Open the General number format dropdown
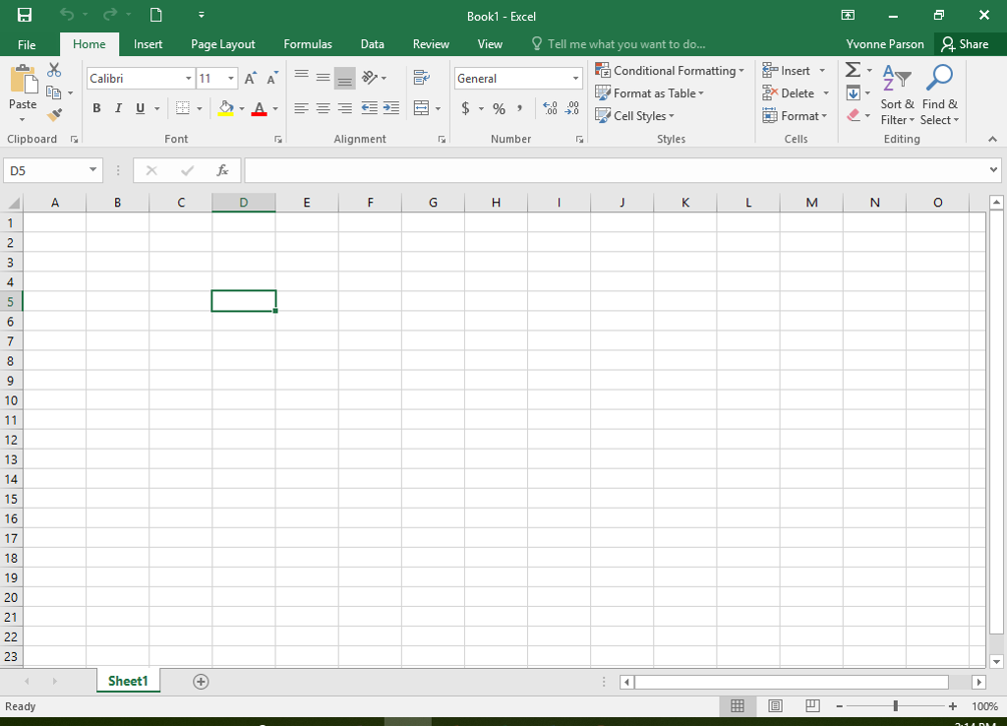This screenshot has width=1007, height=726. pos(575,79)
